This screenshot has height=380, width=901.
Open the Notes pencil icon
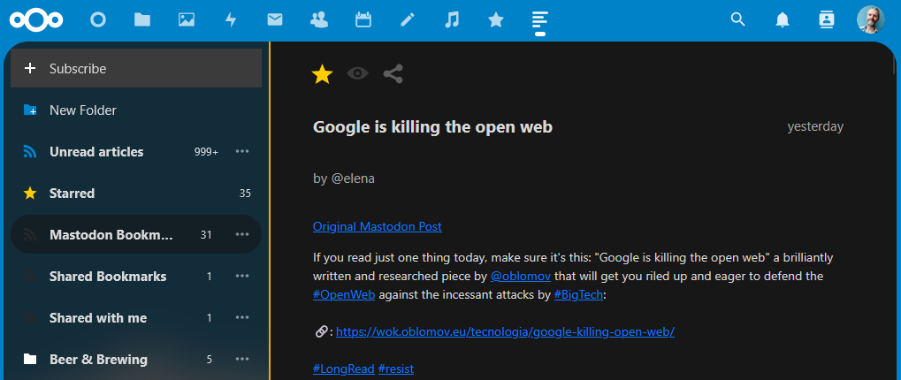(x=408, y=20)
